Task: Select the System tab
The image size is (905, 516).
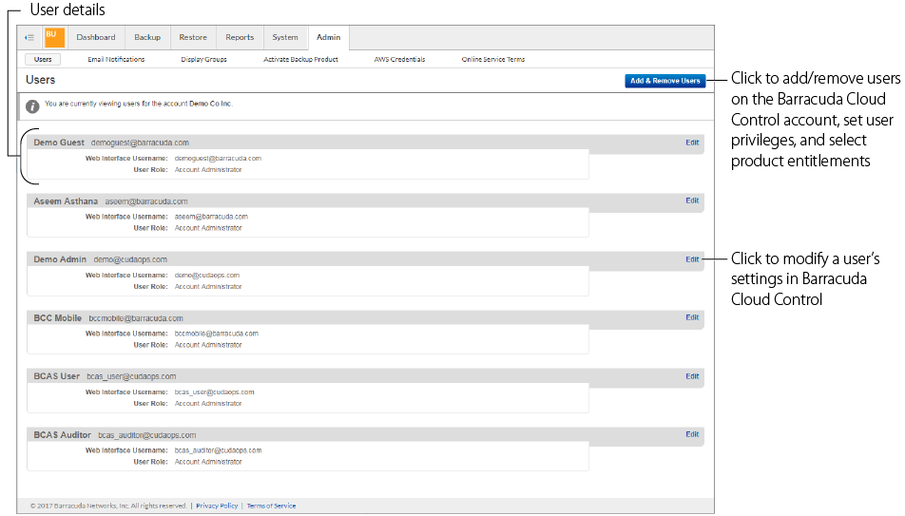Action: [285, 38]
